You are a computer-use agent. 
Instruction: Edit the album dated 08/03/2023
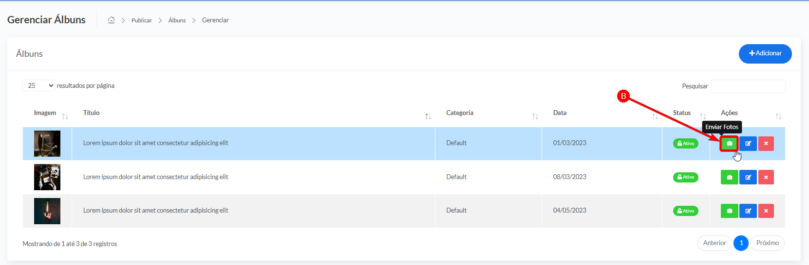pyautogui.click(x=748, y=177)
